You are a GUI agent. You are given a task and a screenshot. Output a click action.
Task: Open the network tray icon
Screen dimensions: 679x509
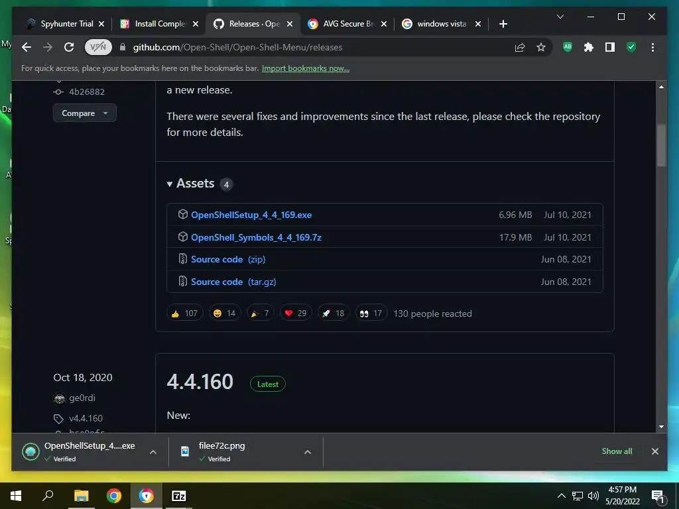(578, 496)
